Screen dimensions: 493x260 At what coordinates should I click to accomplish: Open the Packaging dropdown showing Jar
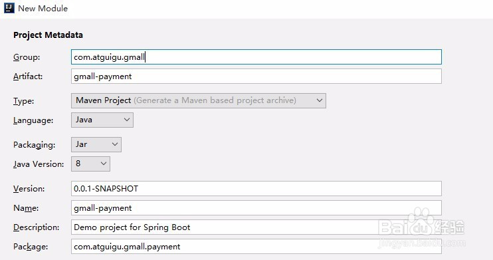click(x=96, y=144)
